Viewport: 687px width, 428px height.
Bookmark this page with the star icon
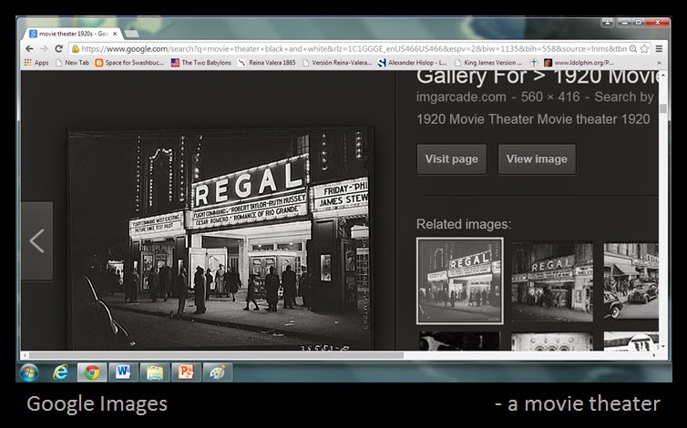(644, 49)
